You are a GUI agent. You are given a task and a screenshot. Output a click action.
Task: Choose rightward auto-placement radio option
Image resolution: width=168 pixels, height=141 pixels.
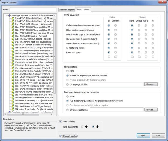tap(82, 127)
